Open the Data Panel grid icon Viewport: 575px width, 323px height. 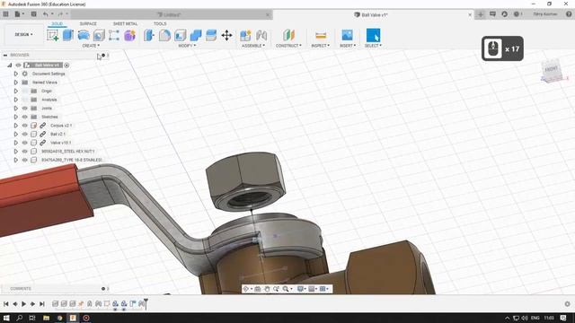[x=5, y=14]
